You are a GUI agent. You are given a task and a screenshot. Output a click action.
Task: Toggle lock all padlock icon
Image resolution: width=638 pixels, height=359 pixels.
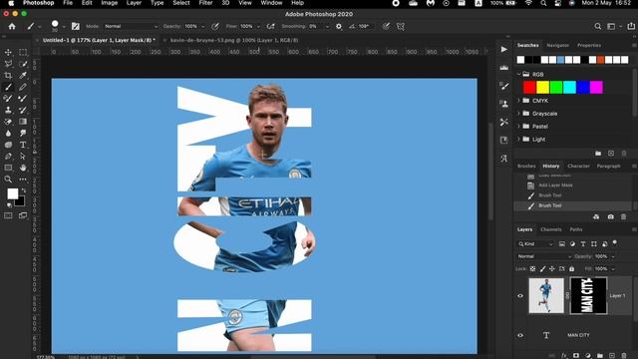(571, 268)
